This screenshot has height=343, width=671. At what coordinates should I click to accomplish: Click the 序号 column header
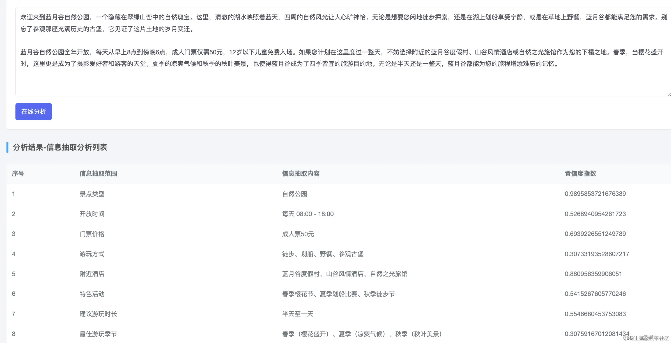(18, 173)
